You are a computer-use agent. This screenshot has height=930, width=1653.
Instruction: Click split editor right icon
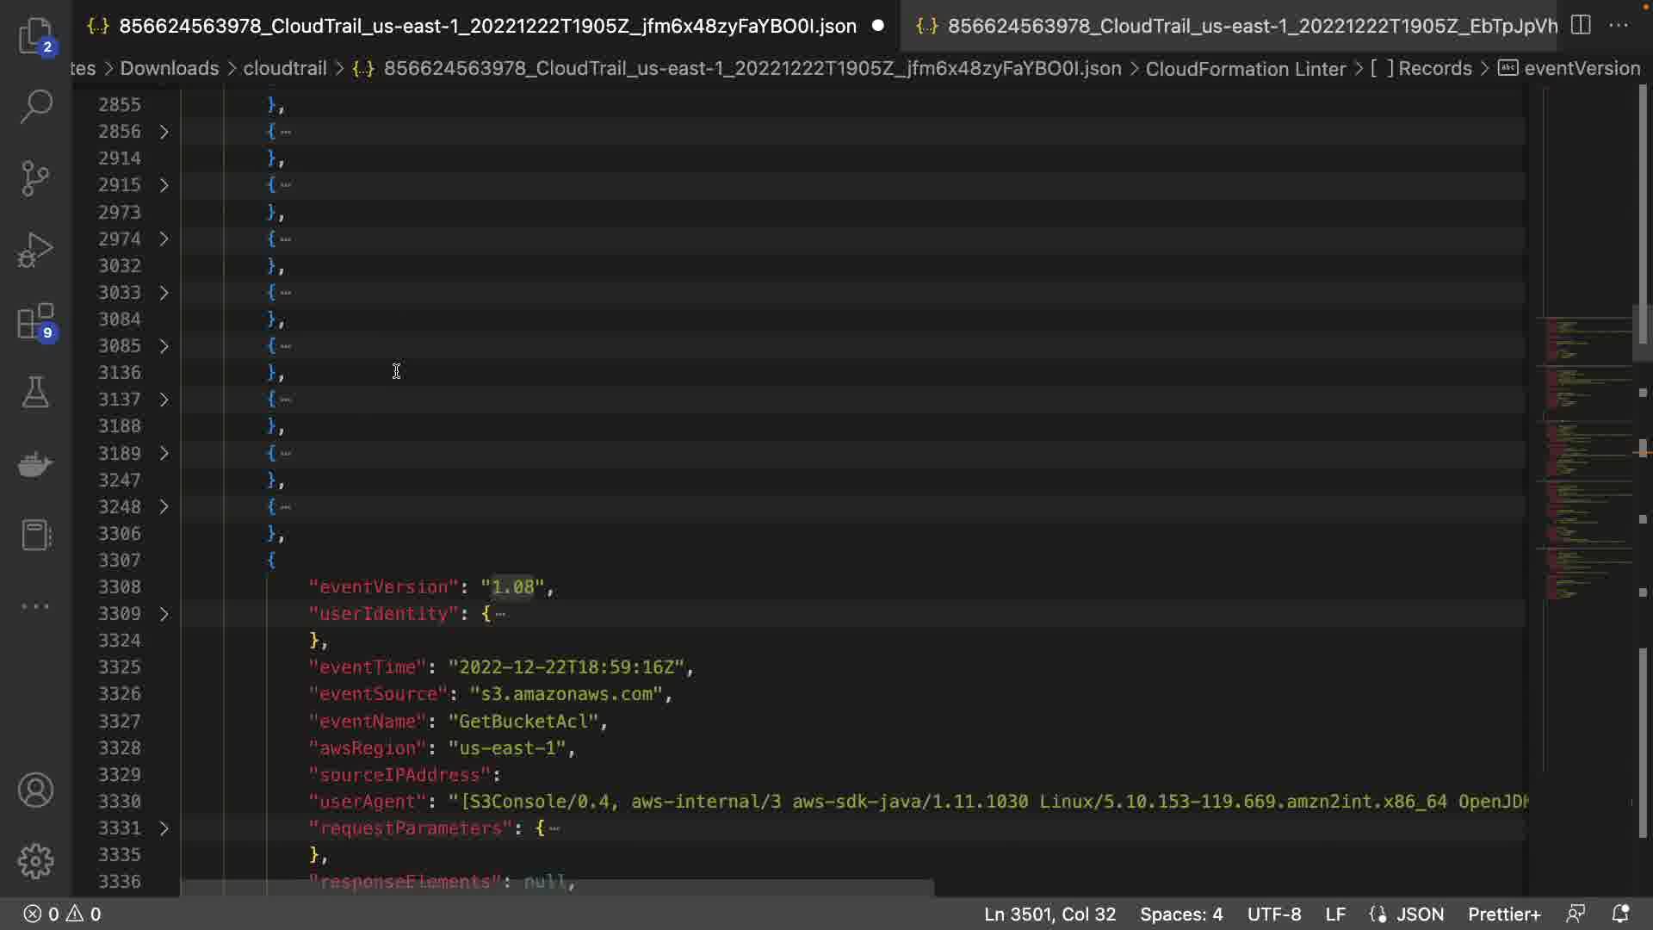tap(1581, 25)
